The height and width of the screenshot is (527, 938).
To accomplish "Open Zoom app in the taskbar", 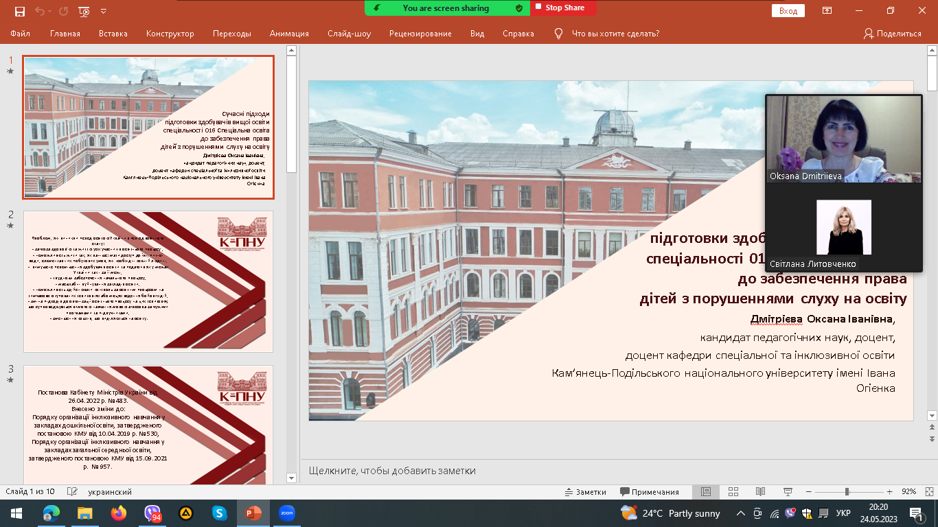I will 286,513.
